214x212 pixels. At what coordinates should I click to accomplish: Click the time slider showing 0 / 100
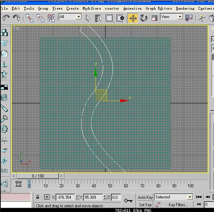pos(38,176)
